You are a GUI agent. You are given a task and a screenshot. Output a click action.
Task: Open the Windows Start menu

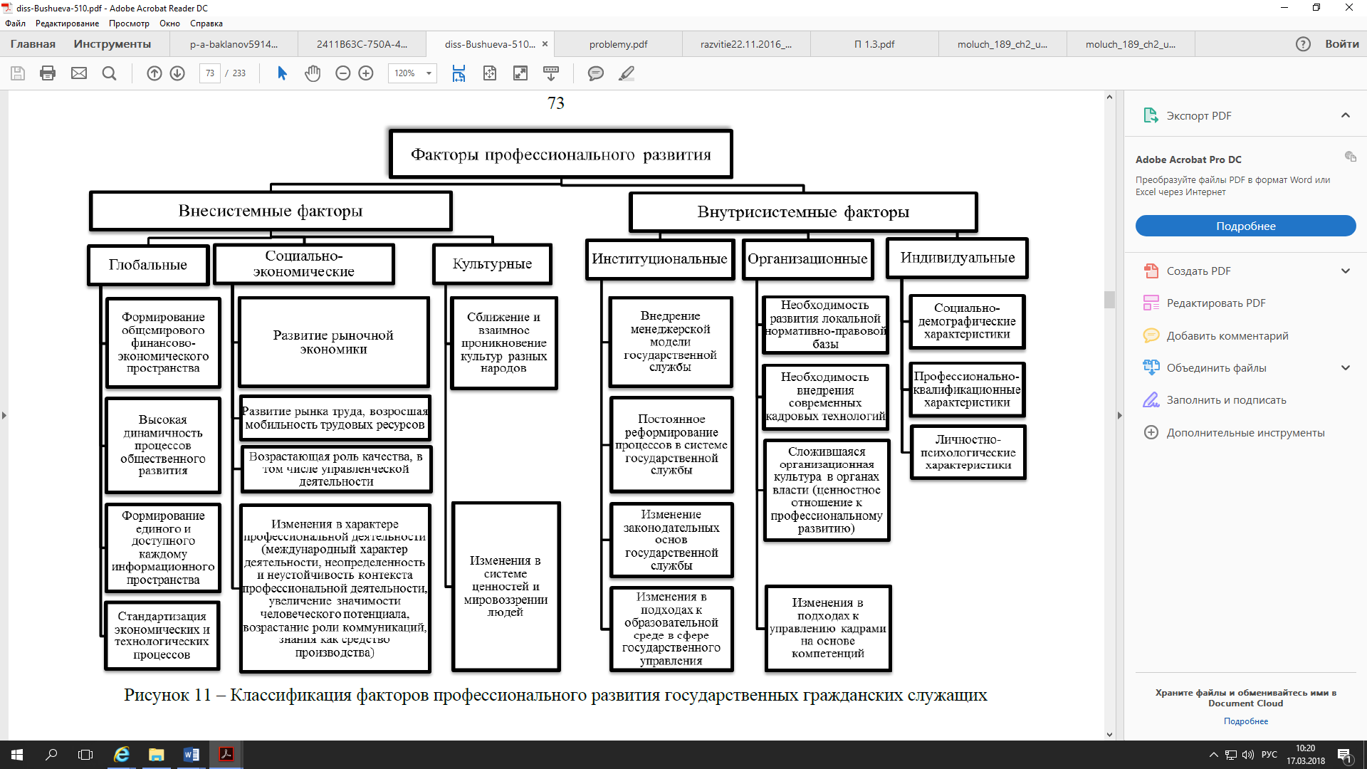(17, 755)
